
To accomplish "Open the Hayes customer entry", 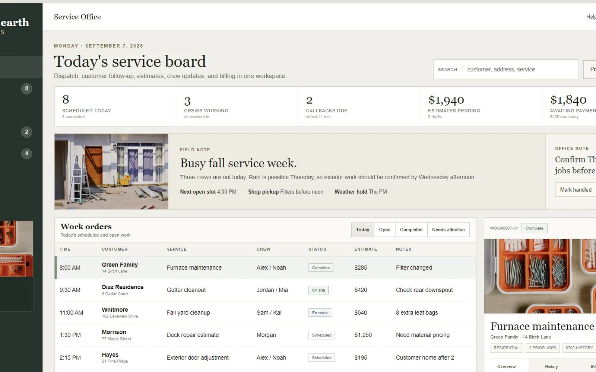I will pos(110,355).
